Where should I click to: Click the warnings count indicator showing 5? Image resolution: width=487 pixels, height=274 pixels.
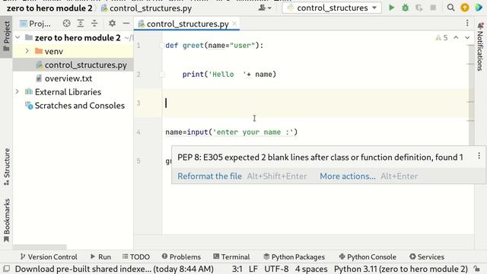tap(441, 37)
